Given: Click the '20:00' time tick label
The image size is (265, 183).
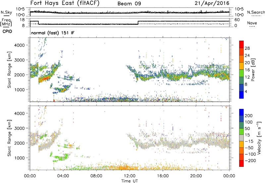Looking at the screenshot, I should [196, 176].
